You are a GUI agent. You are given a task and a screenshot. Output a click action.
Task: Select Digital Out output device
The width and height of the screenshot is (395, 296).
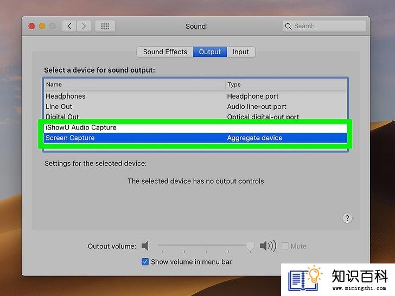click(195, 116)
